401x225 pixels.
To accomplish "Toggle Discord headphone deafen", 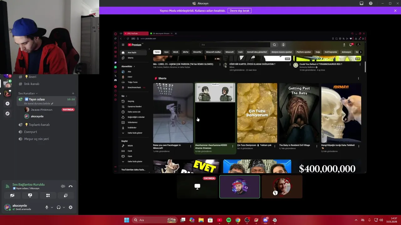I will tap(59, 207).
